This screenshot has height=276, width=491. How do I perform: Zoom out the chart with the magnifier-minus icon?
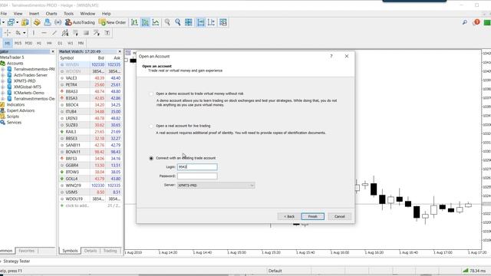[178, 22]
